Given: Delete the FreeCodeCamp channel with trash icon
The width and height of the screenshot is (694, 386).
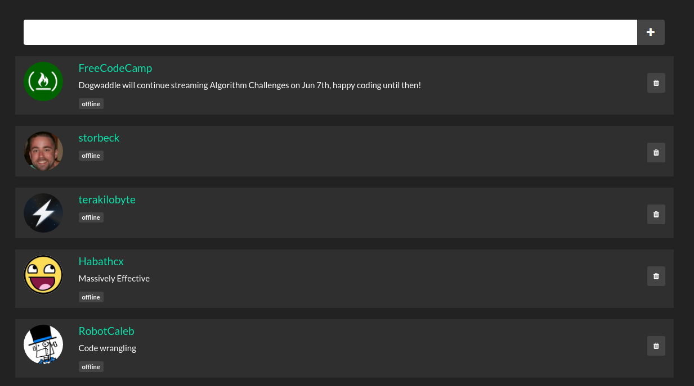Looking at the screenshot, I should tap(656, 83).
